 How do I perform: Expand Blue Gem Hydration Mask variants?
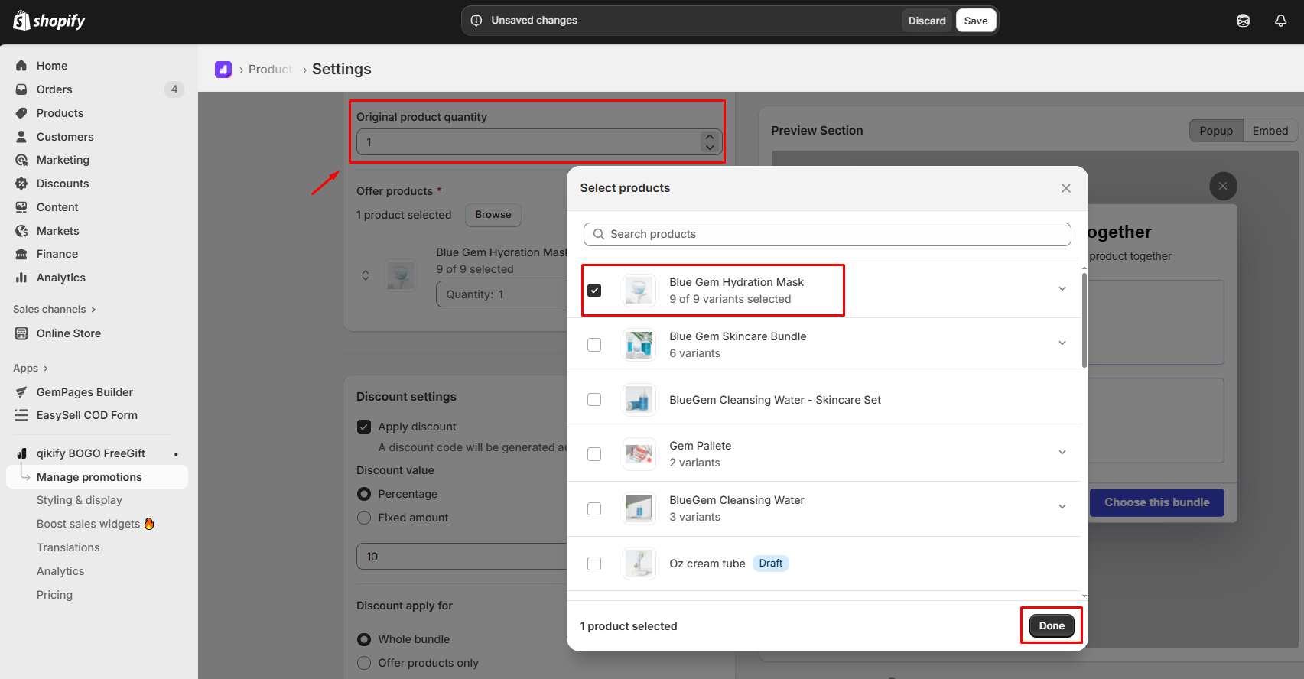1062,289
